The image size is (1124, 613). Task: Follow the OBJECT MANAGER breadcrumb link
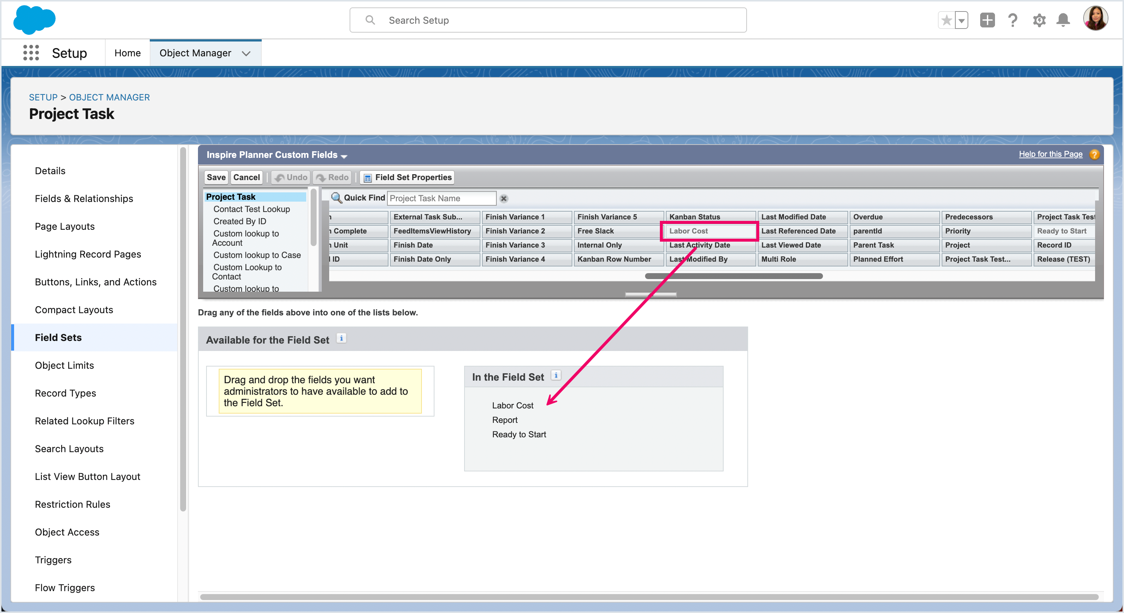pos(109,97)
